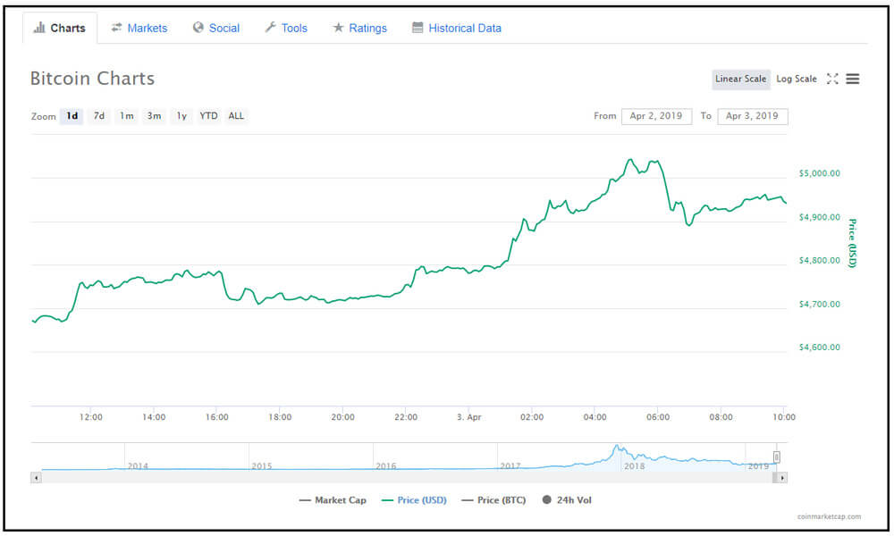Open the Historical Data tab

(x=457, y=28)
